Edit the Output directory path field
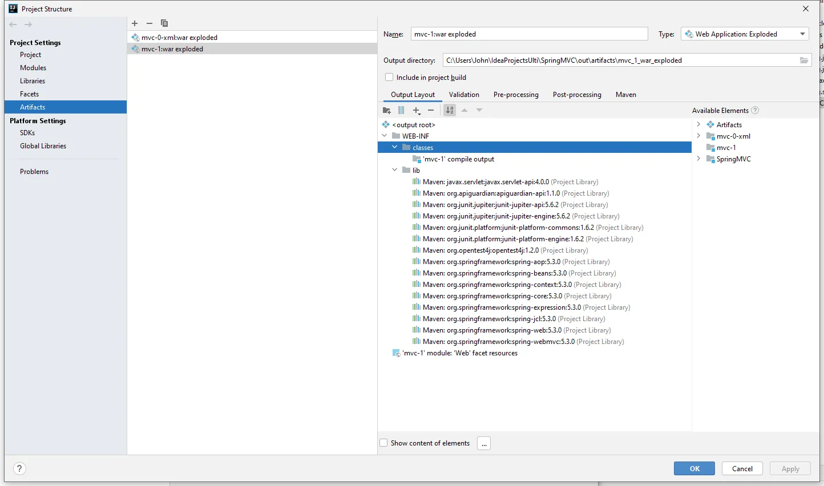This screenshot has width=824, height=486. pos(620,60)
